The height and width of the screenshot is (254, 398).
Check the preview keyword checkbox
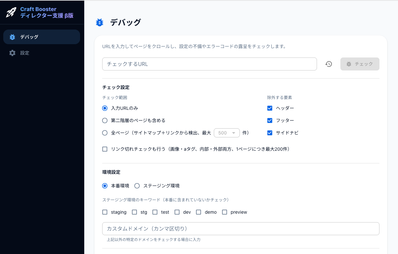point(225,212)
